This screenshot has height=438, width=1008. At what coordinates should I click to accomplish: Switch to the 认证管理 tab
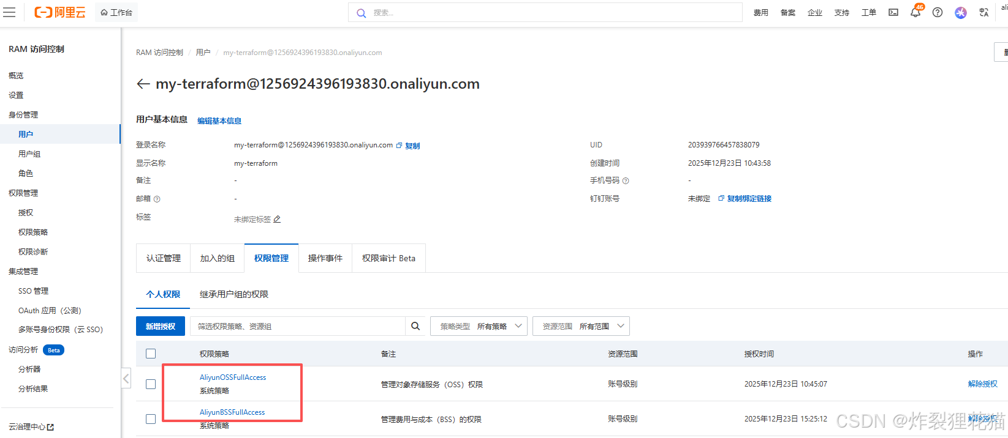[164, 258]
